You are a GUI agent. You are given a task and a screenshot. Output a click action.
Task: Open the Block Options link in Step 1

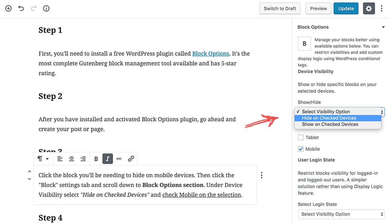point(211,54)
